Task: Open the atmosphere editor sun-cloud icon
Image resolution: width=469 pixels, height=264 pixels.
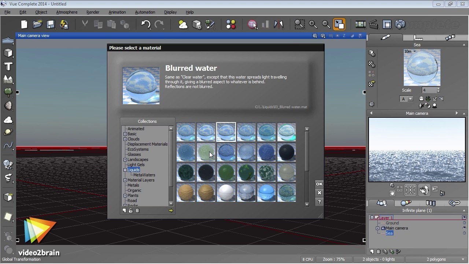Action: pos(183,25)
